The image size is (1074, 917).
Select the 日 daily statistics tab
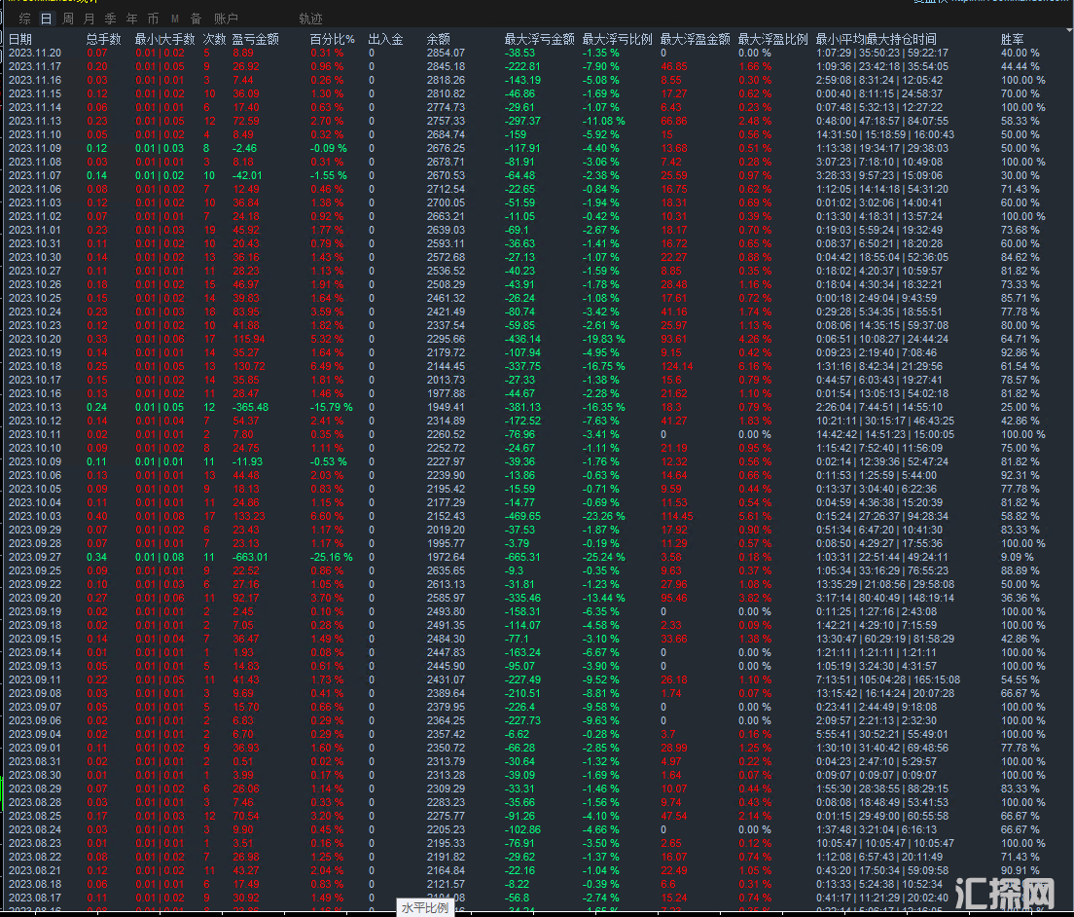(x=46, y=18)
